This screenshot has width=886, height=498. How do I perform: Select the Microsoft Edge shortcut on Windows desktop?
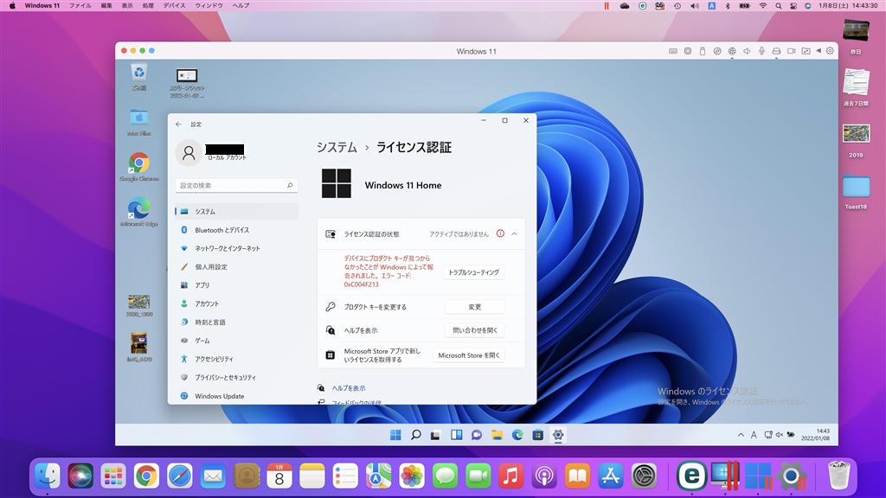point(139,212)
